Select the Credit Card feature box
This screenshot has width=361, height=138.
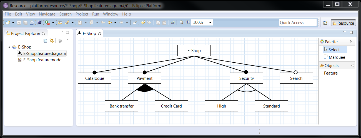point(172,106)
